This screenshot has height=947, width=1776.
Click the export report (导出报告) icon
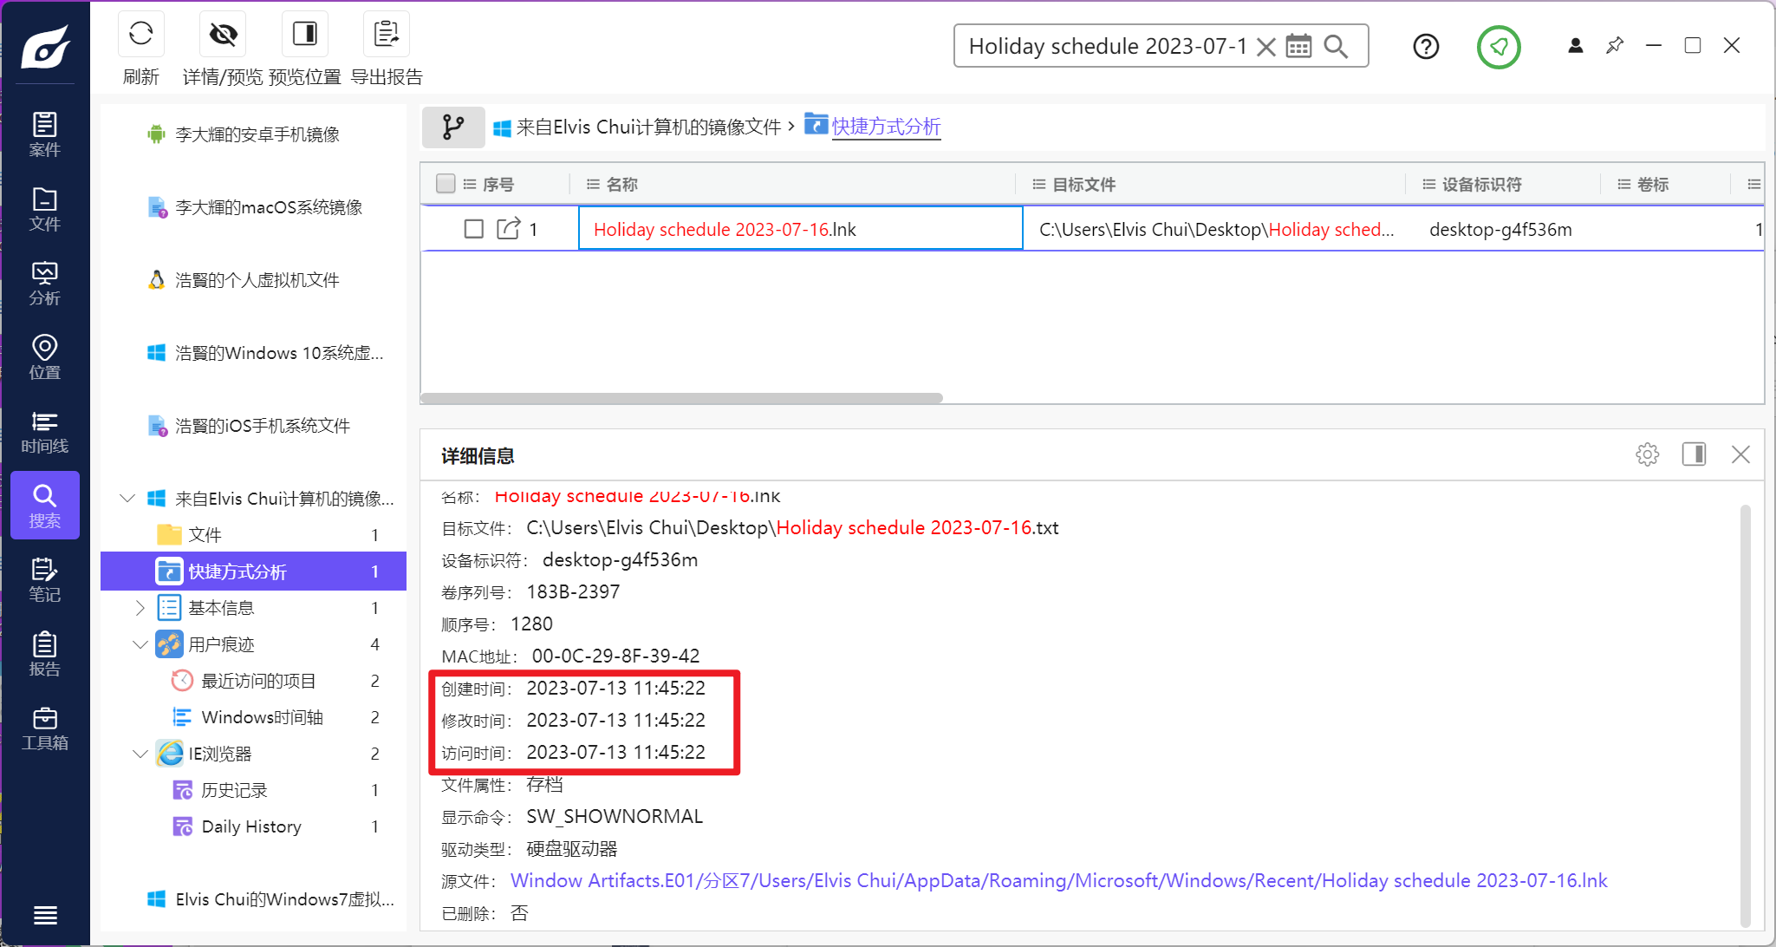[x=386, y=35]
